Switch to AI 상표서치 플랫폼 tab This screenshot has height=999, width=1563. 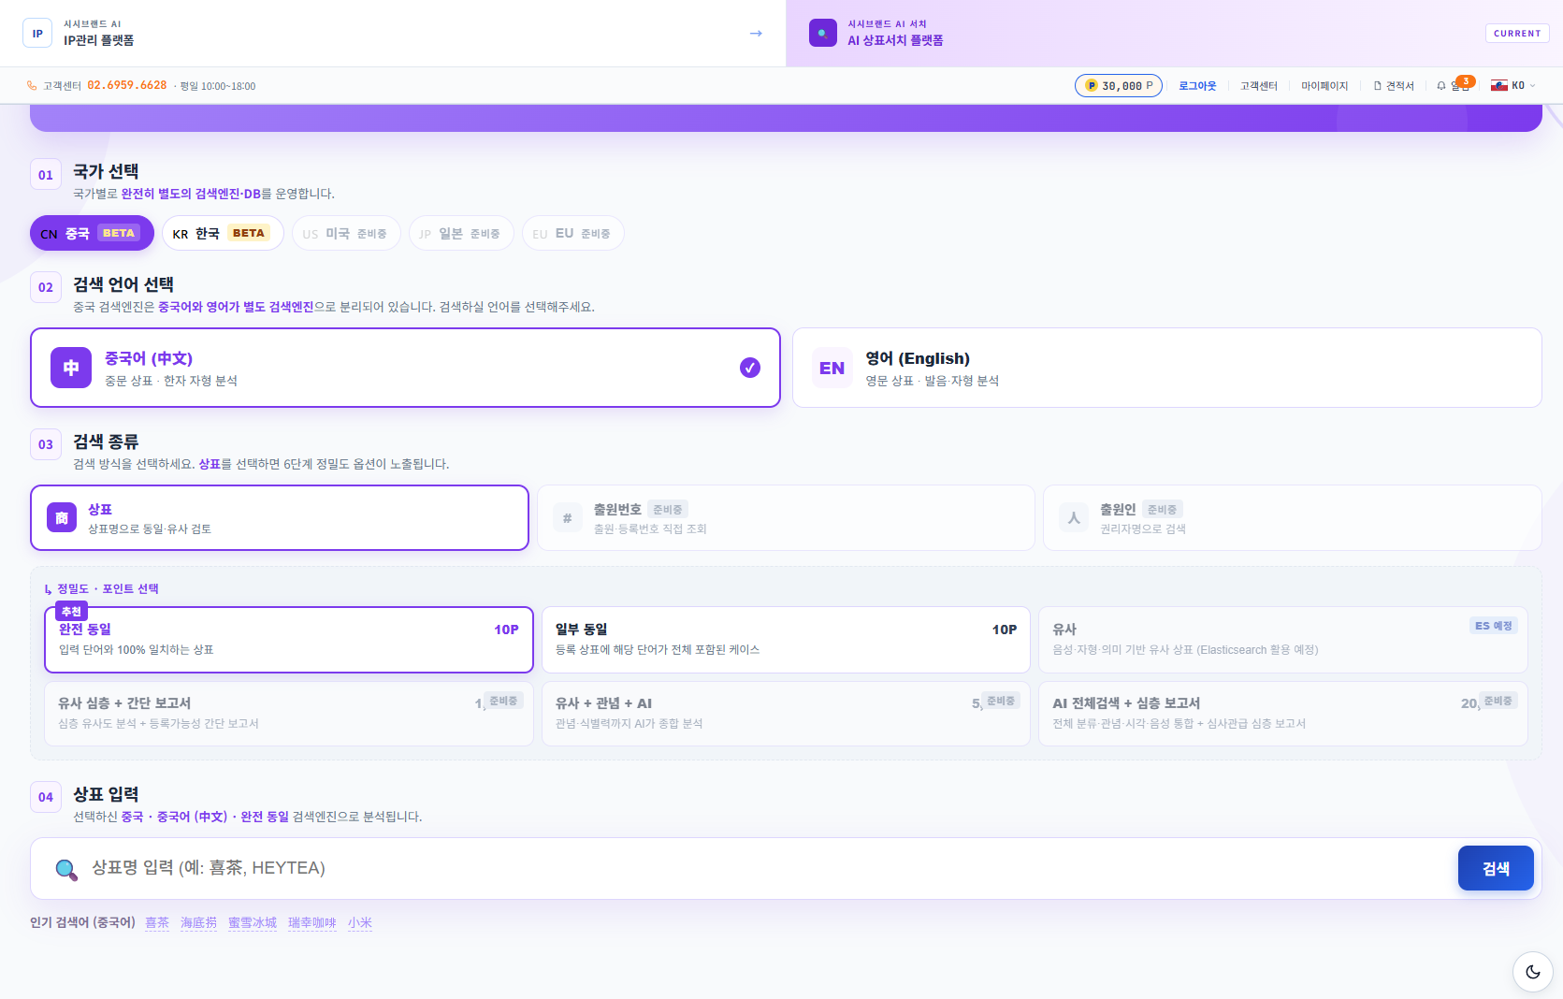1174,34
